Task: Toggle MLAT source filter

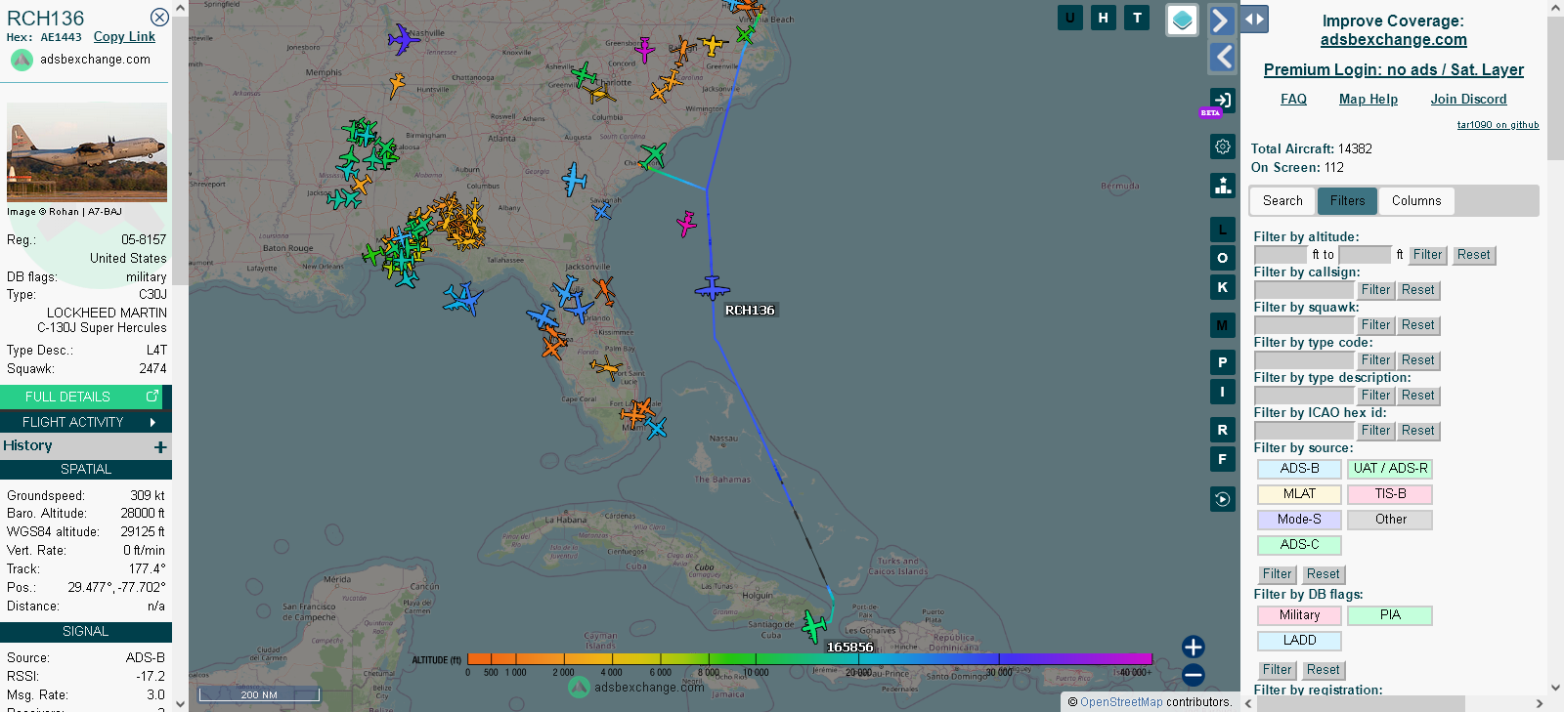Action: [x=1299, y=494]
